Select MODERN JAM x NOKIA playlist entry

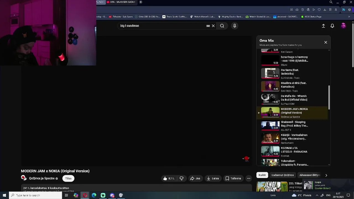293,113
